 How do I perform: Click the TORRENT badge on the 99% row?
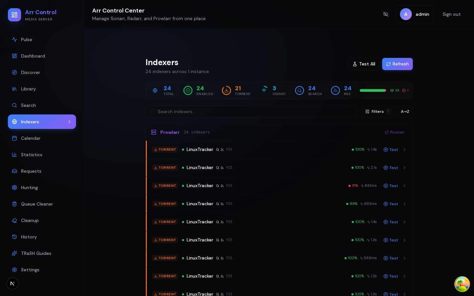tap(165, 204)
